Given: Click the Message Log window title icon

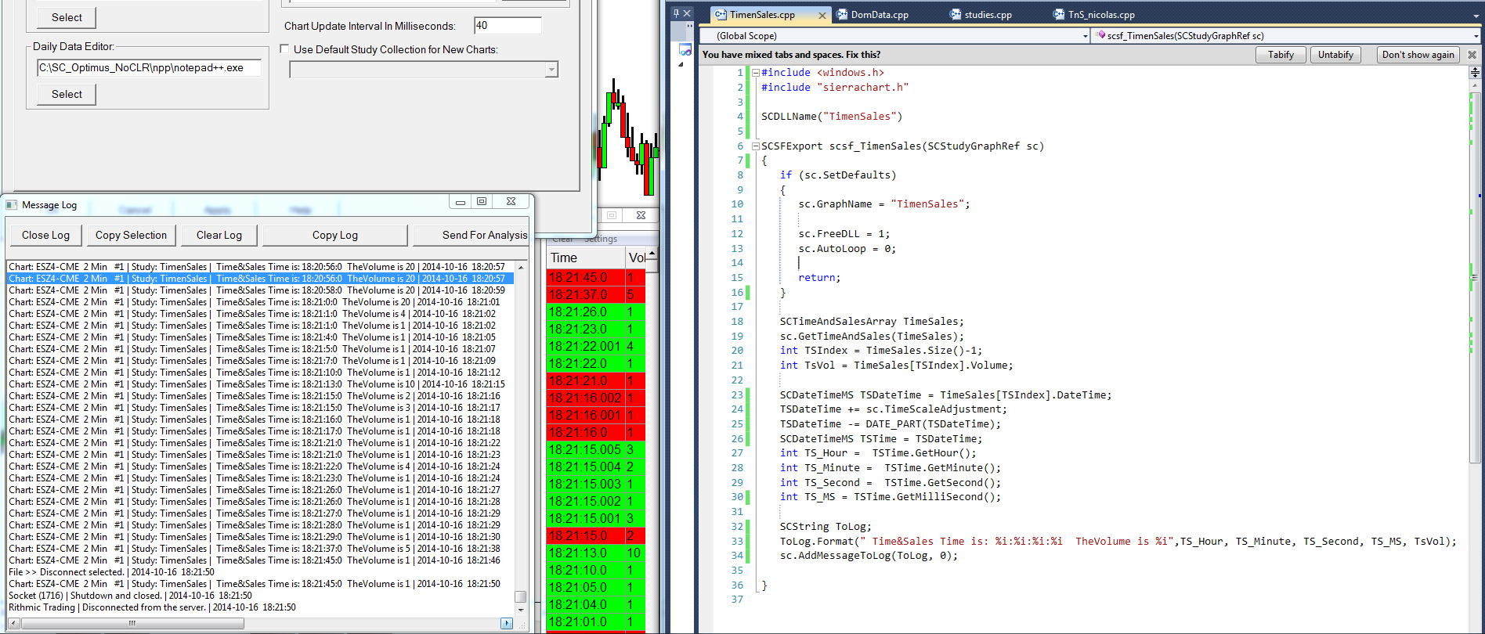Looking at the screenshot, I should (x=12, y=205).
